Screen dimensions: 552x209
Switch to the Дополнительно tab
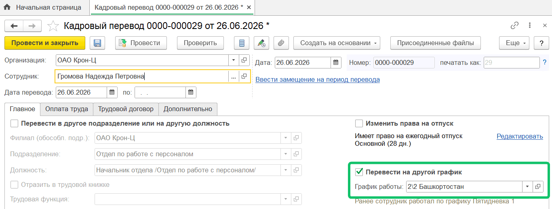pyautogui.click(x=188, y=109)
